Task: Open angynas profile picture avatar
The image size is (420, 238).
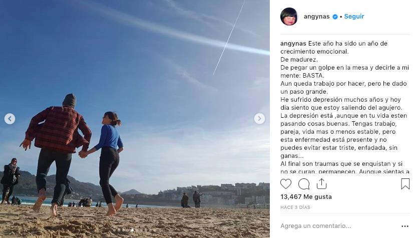Action: click(289, 17)
